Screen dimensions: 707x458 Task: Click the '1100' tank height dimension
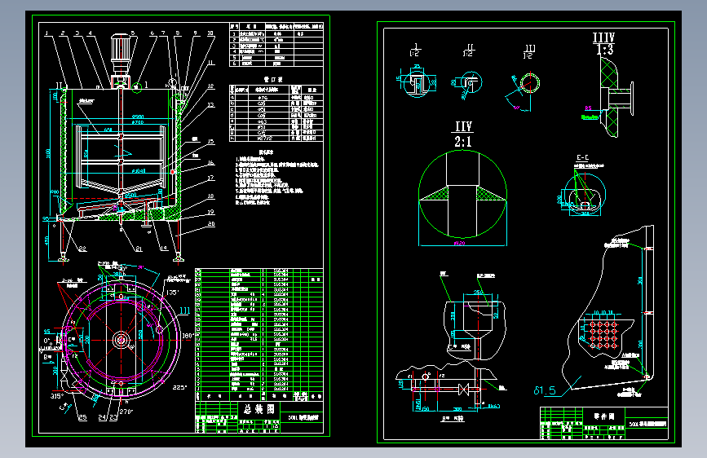[x=48, y=154]
